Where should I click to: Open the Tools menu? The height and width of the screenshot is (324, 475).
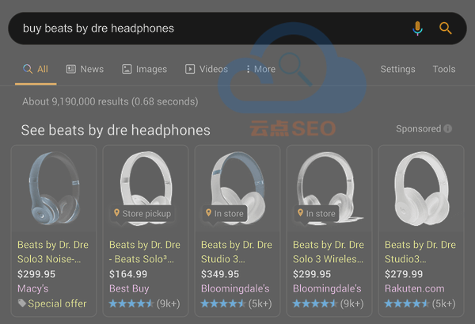[444, 69]
